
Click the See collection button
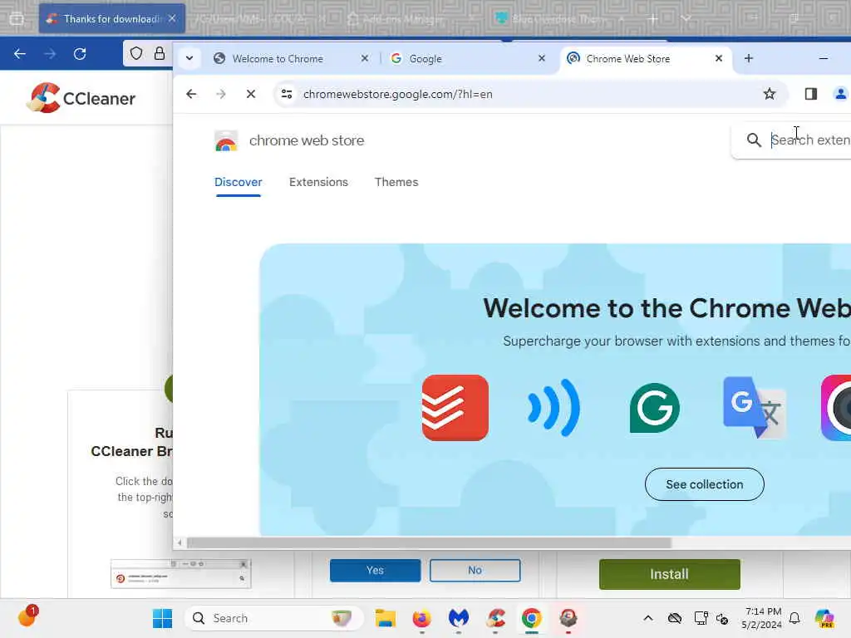(x=705, y=484)
